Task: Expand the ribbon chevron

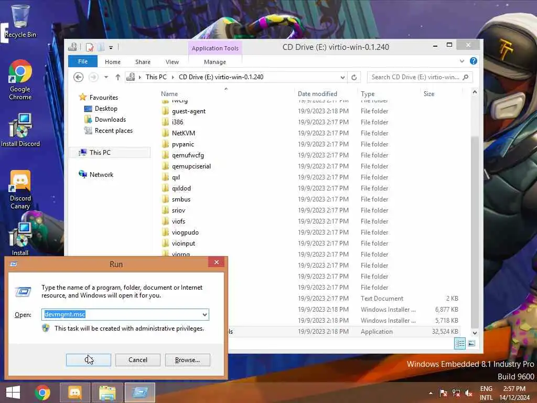Action: coord(462,61)
